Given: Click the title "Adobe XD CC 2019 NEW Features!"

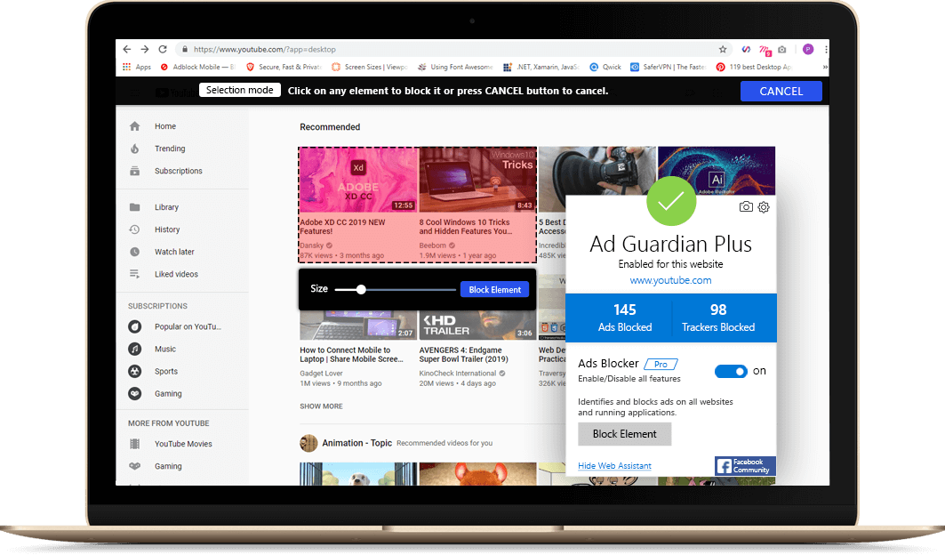Looking at the screenshot, I should [x=342, y=227].
